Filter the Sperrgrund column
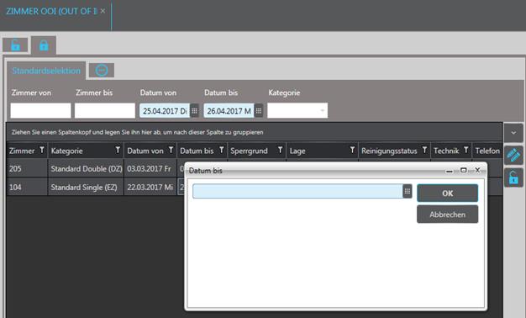The height and width of the screenshot is (318, 526). pos(280,150)
